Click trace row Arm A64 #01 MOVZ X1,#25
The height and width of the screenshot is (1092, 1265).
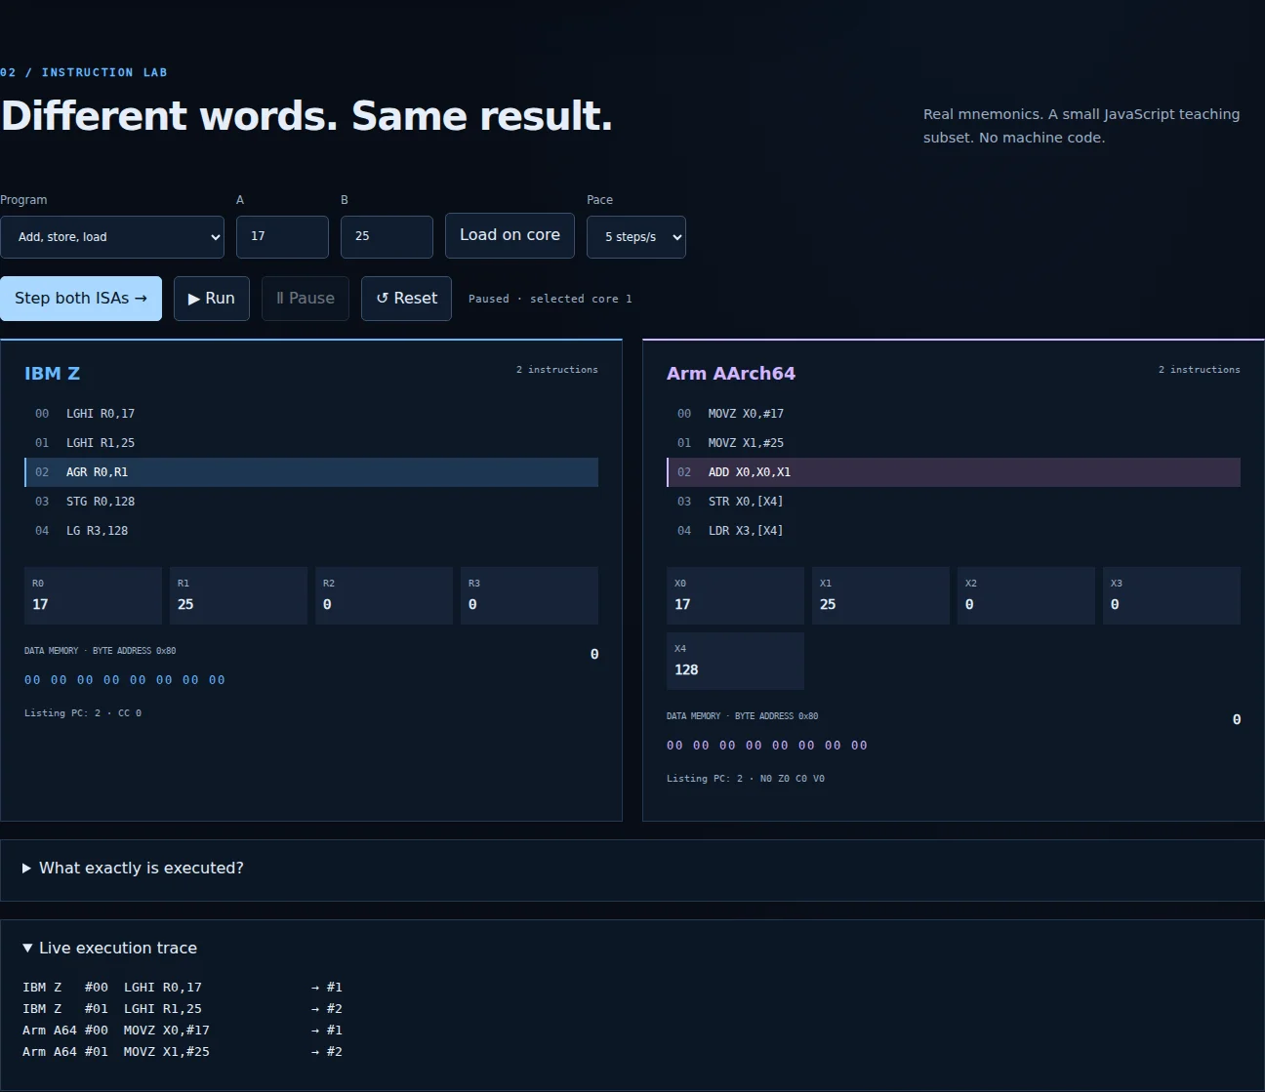pos(183,1052)
